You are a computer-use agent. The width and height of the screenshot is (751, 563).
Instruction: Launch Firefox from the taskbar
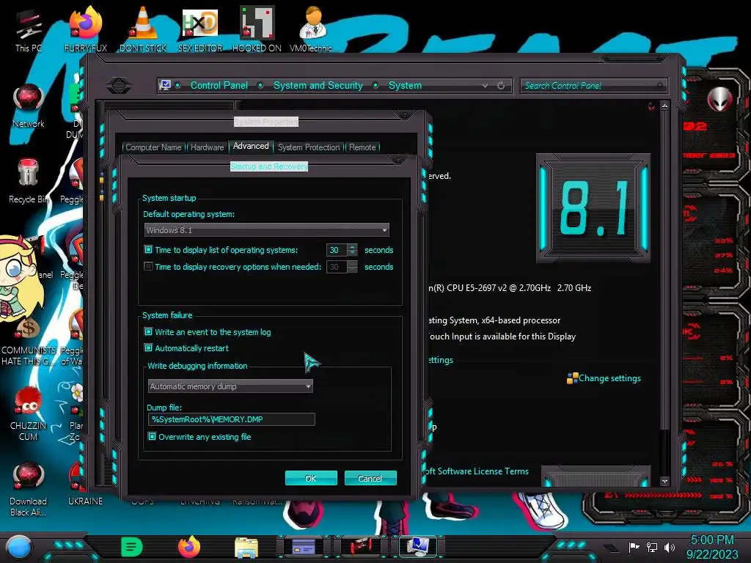[189, 547]
